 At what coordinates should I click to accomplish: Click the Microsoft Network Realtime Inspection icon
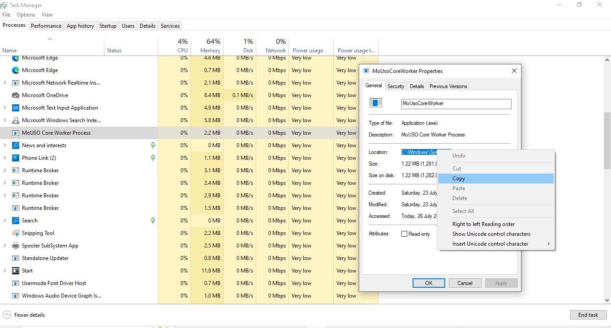(16, 83)
